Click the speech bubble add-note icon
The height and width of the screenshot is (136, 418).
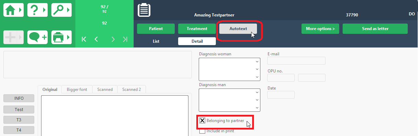coord(37,37)
